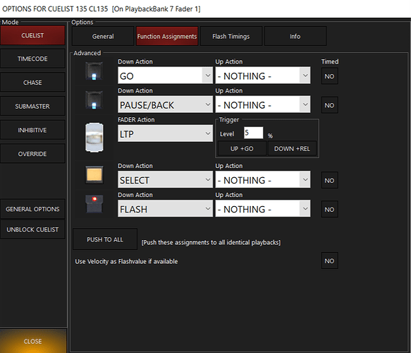The height and width of the screenshot is (353, 411).
Task: Toggle Use Velocity as Flashvalue option
Action: click(x=329, y=261)
